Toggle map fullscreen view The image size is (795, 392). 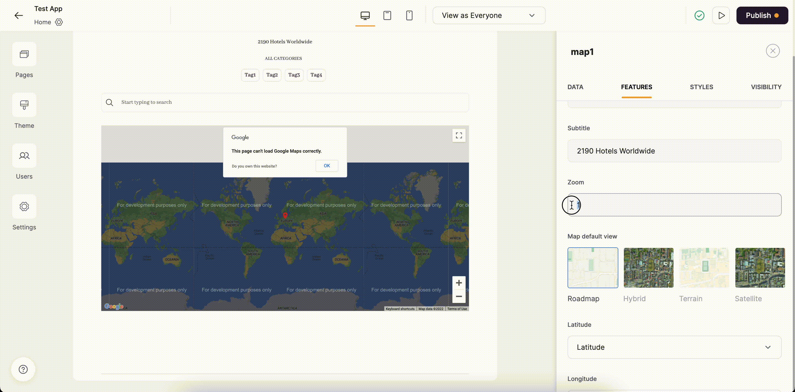pos(459,135)
